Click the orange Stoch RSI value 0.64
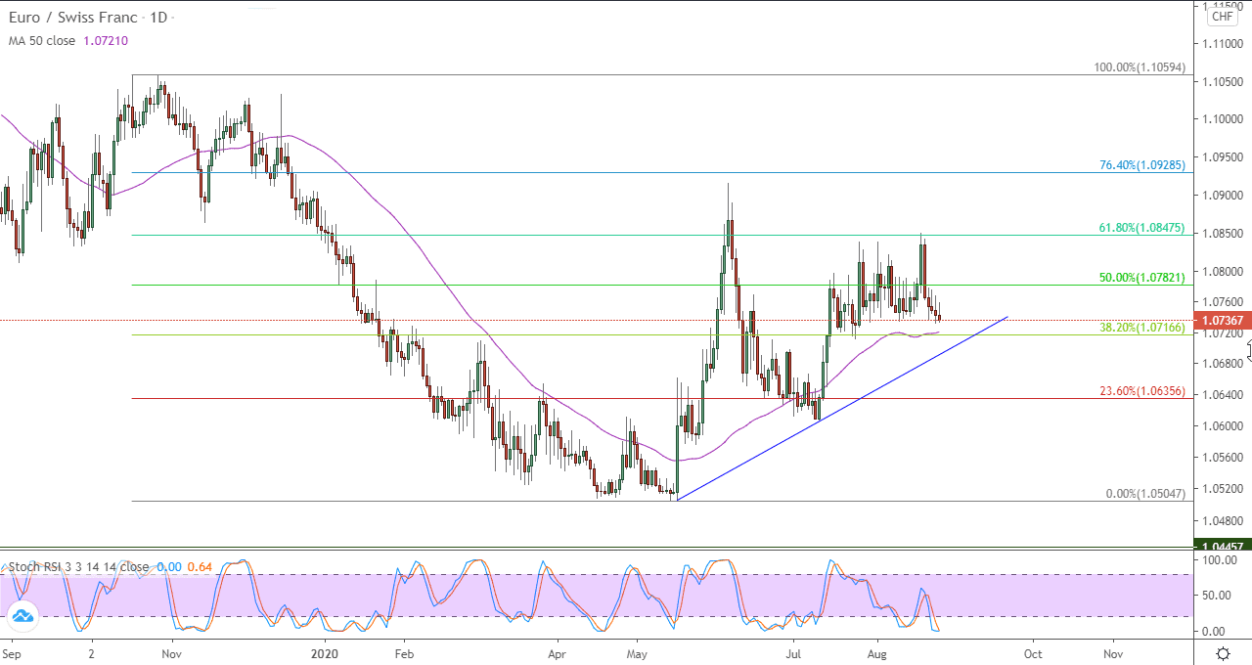Viewport: 1252px width, 665px height. [200, 567]
